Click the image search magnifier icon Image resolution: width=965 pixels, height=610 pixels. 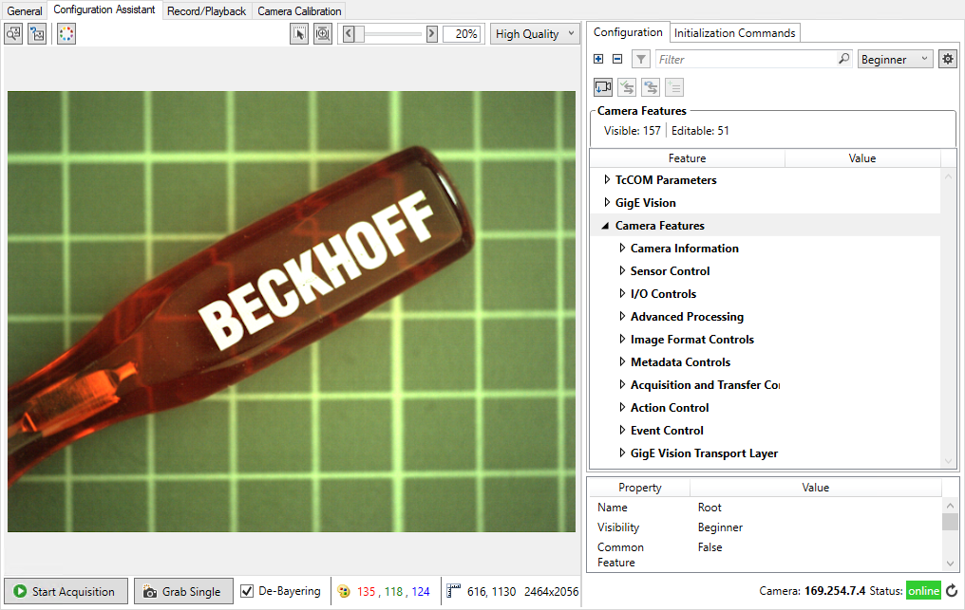click(x=13, y=34)
